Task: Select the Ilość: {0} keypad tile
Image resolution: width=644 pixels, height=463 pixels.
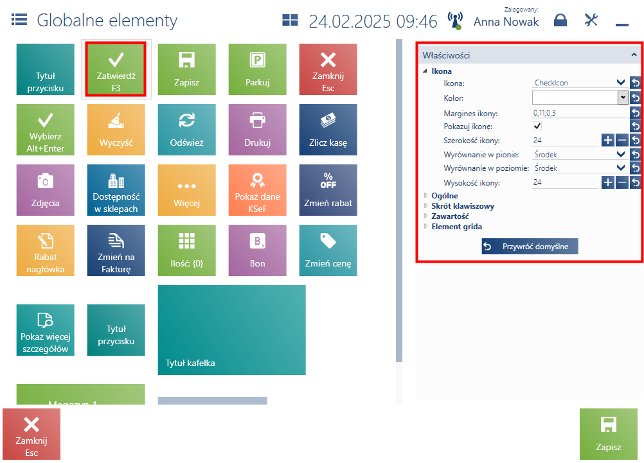Action: 186,250
